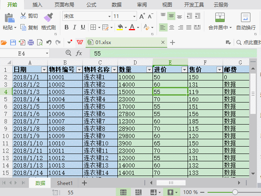Apply underline formatting
Viewport: 261px width, 196px height.
[x=83, y=27]
